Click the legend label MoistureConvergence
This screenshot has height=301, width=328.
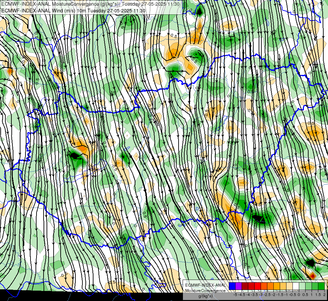tap(205, 291)
